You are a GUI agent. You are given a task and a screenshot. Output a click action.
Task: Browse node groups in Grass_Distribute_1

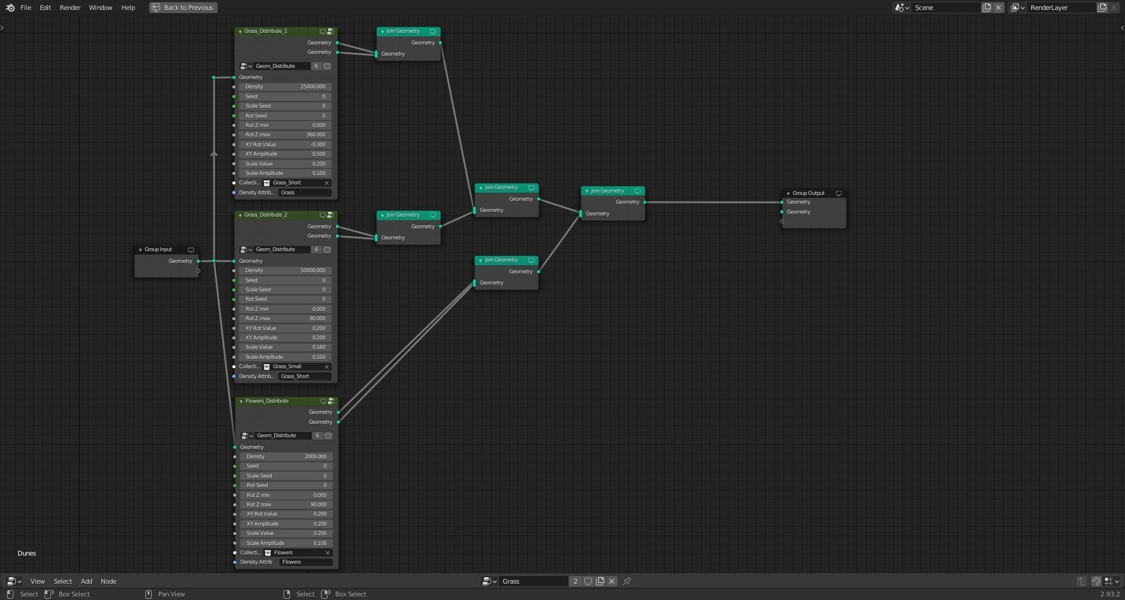click(246, 66)
